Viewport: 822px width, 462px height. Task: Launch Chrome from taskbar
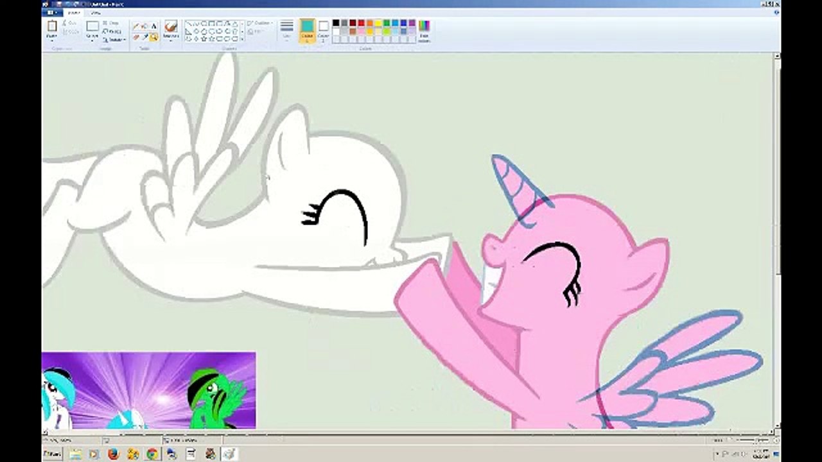click(152, 454)
